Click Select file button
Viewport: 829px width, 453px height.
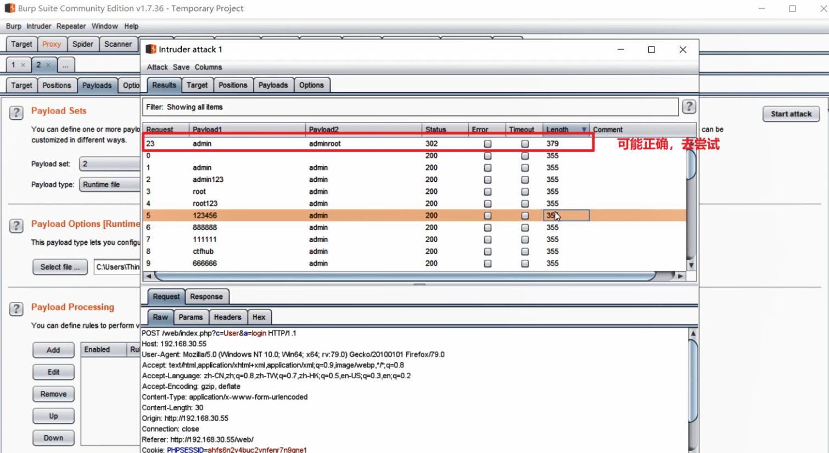pos(60,267)
